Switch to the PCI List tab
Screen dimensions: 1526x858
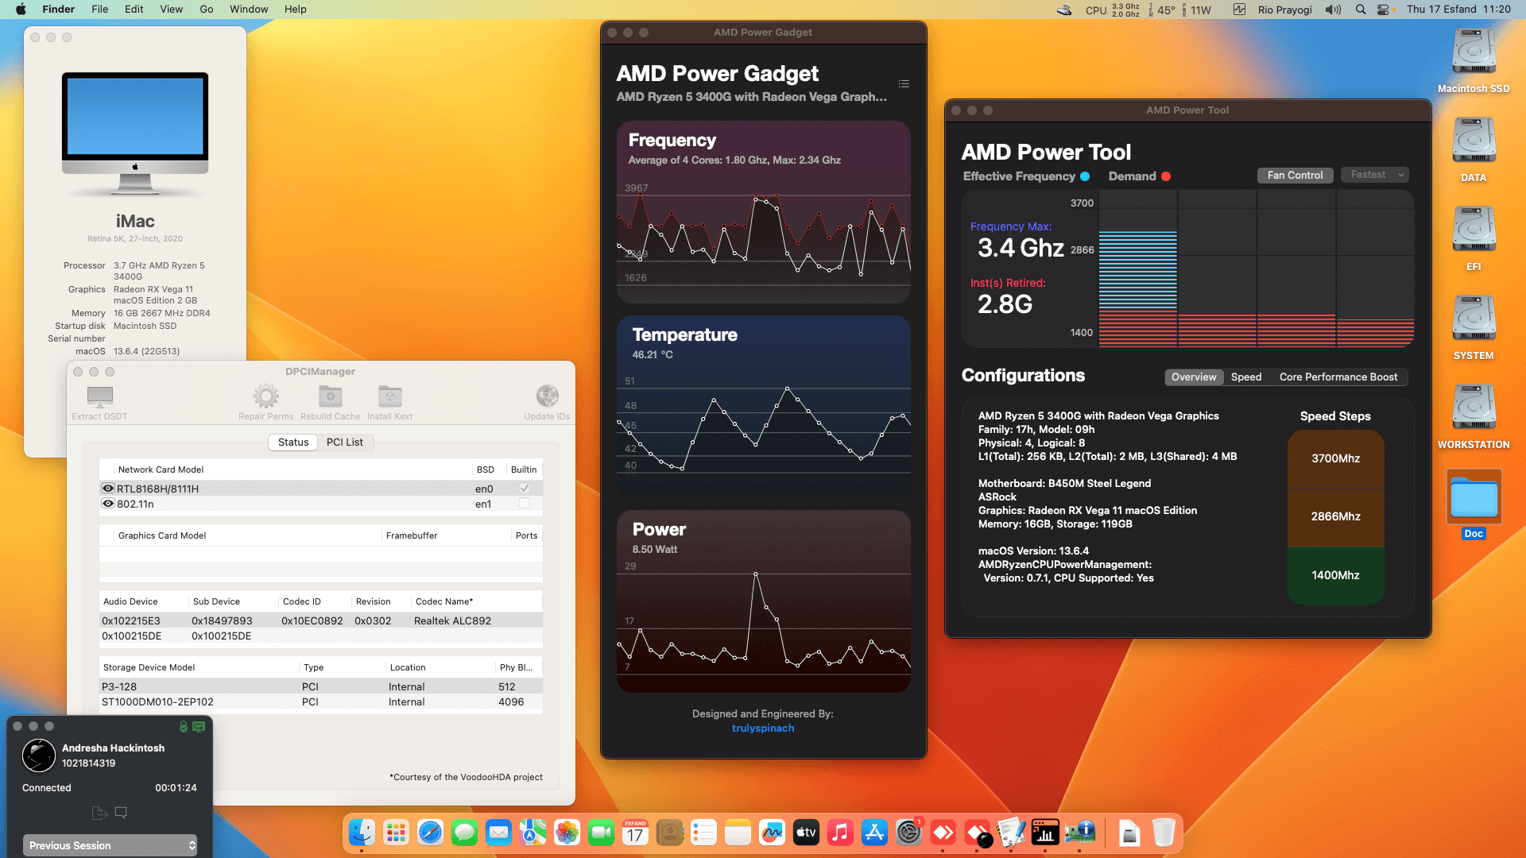(x=345, y=442)
